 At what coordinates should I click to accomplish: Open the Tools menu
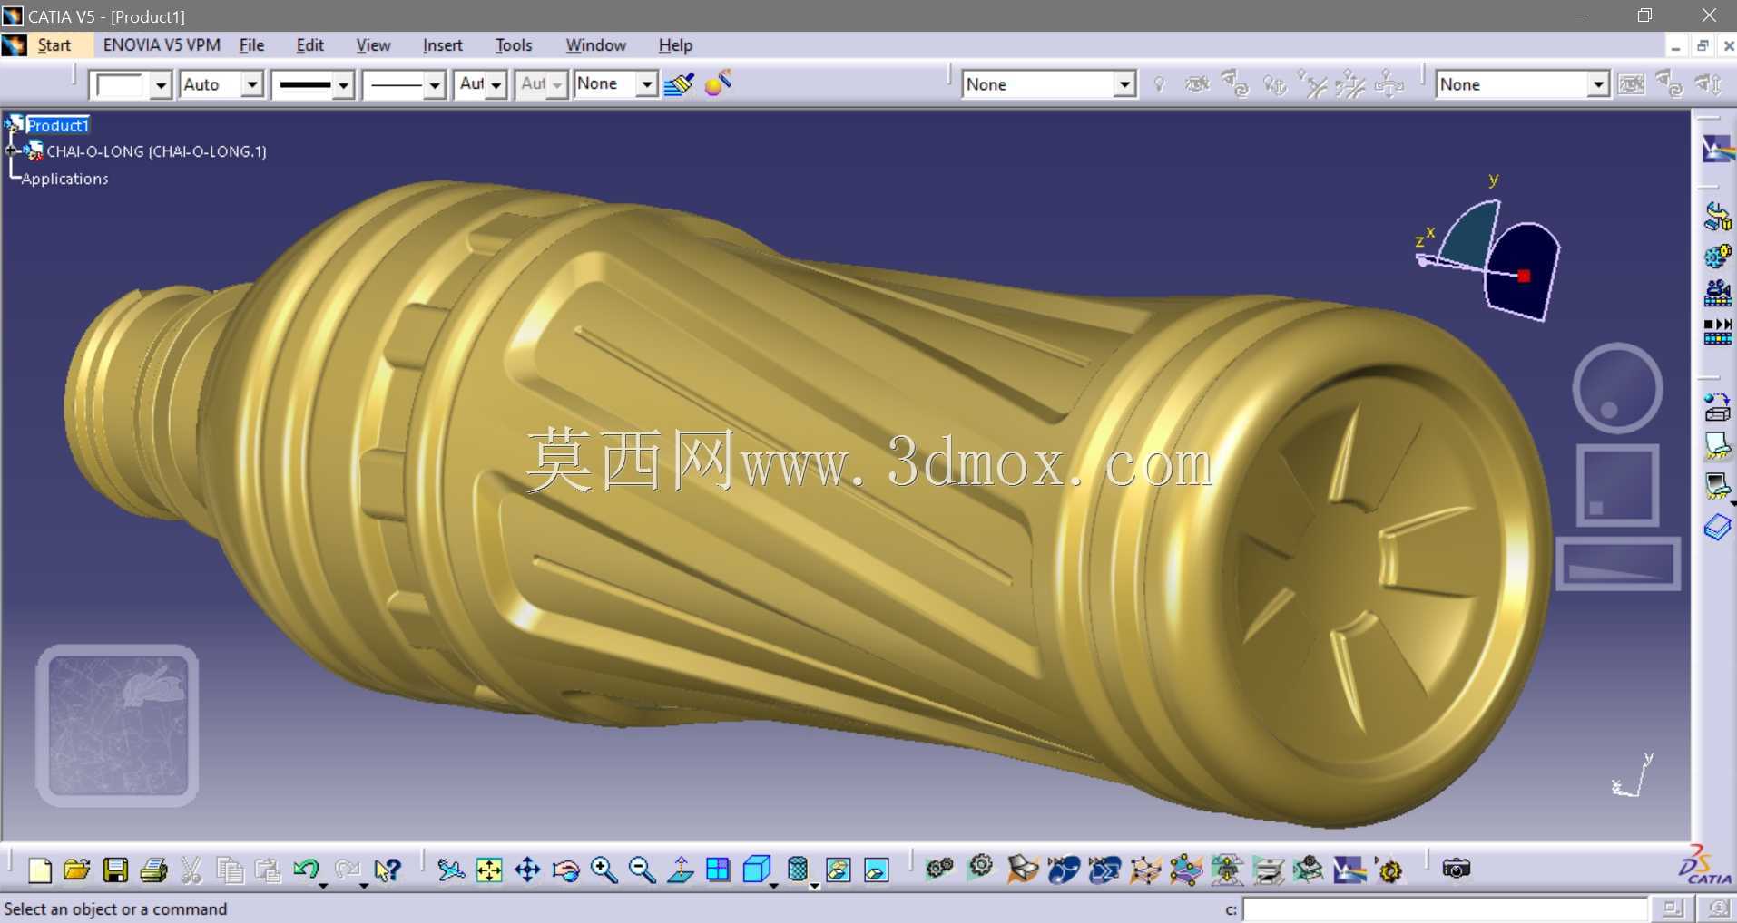514,45
